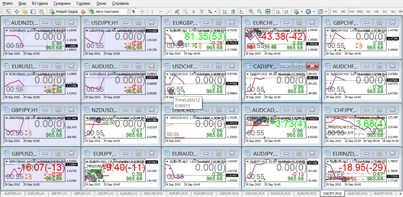Zoom out the chart with magnifier minus
This screenshot has height=197, width=403.
pos(260,12)
